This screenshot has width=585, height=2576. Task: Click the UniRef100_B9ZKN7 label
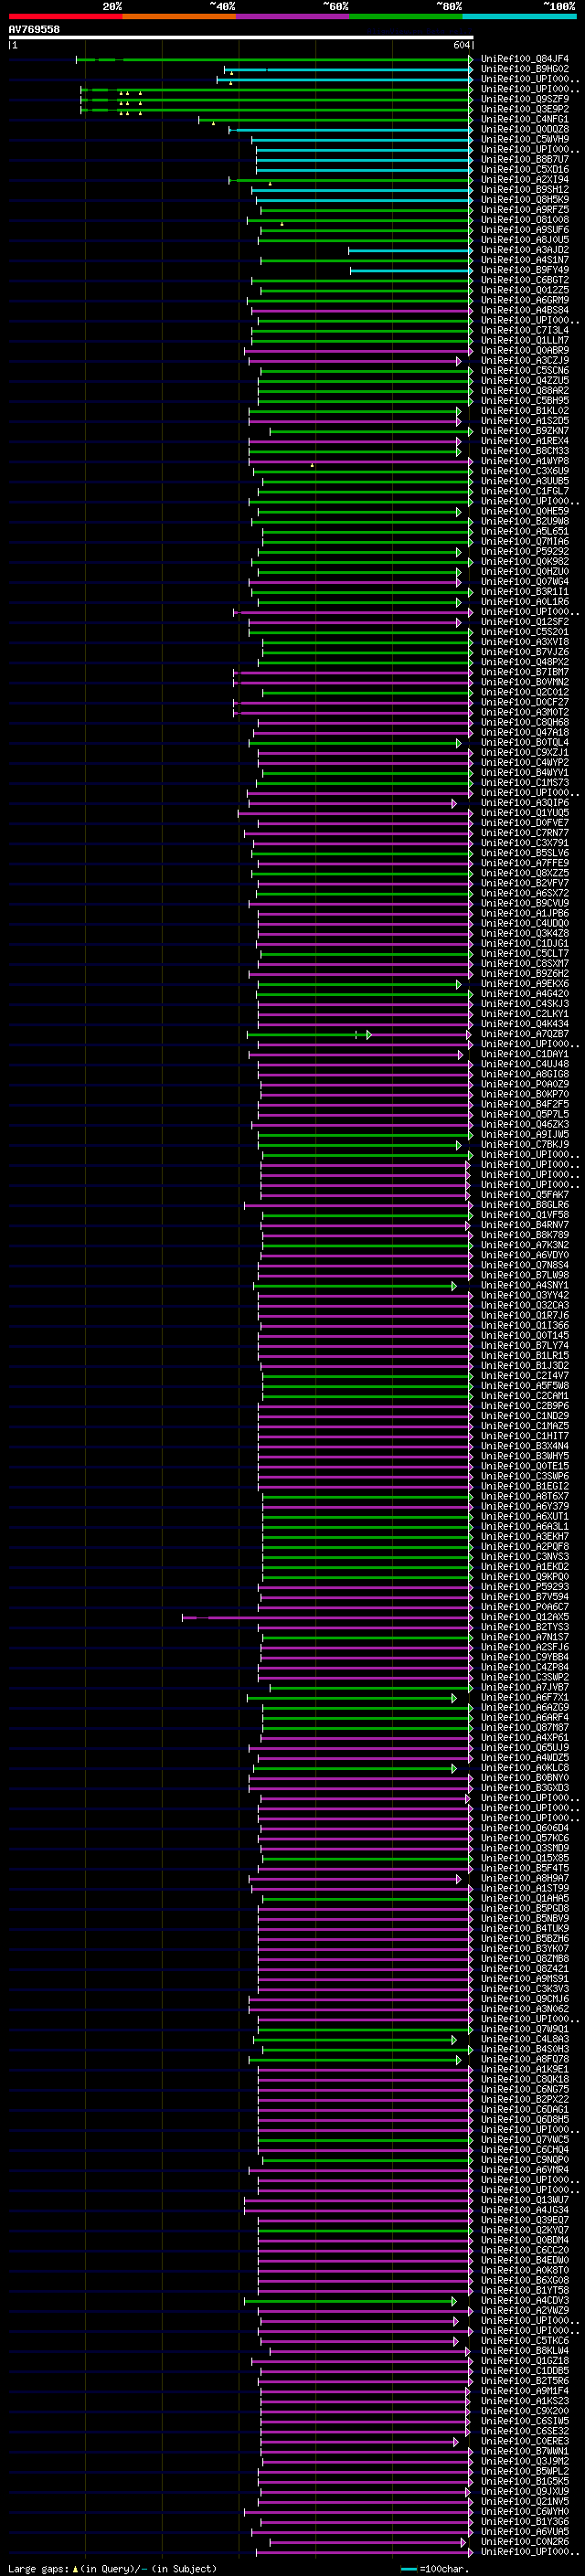[x=525, y=431]
